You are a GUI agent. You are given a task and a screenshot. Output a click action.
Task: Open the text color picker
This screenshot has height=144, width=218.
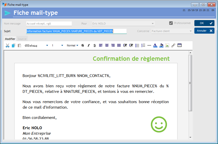pos(155,45)
